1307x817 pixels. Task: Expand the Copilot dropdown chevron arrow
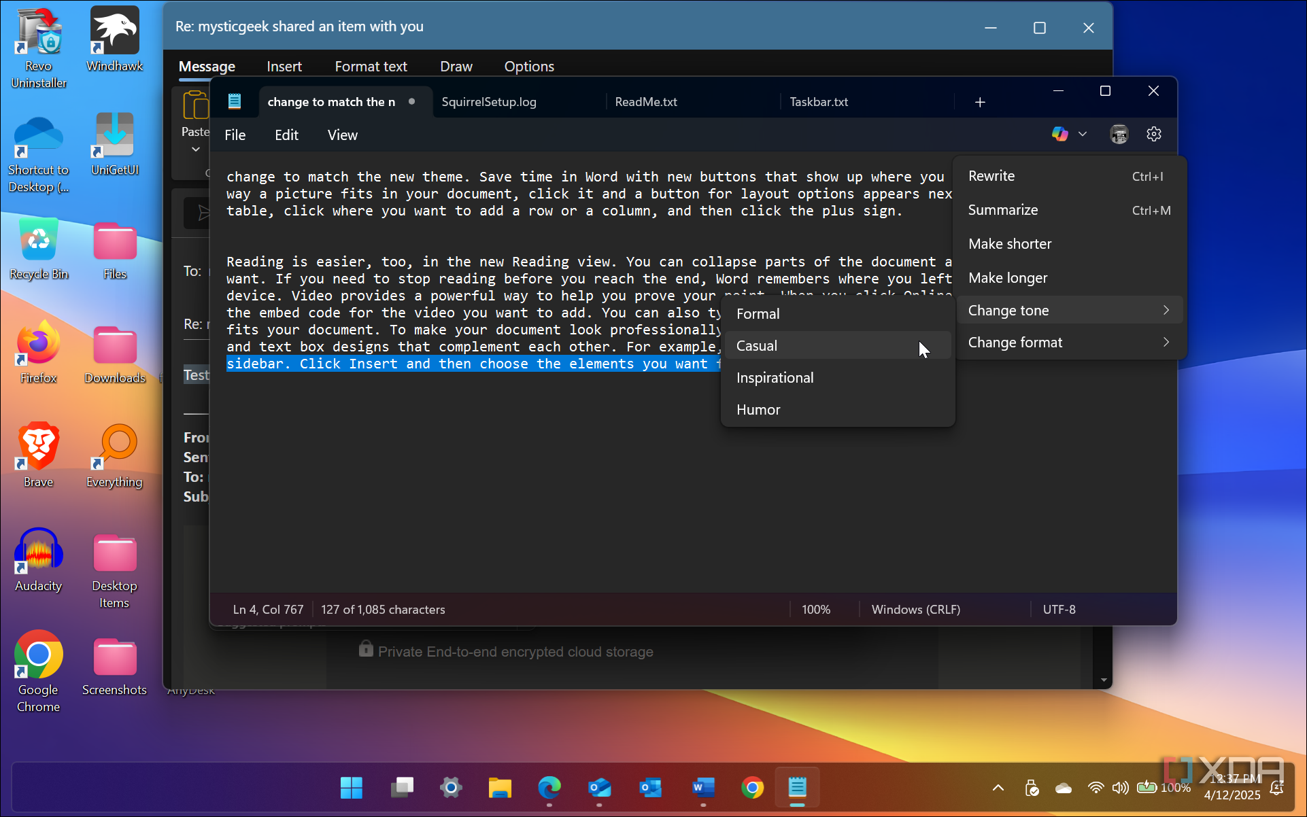coord(1083,135)
